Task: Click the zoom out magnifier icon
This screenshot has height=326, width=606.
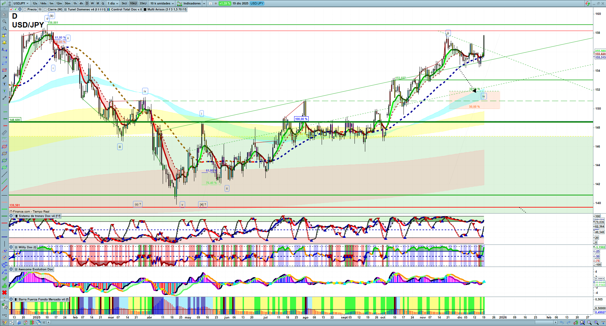Action: pyautogui.click(x=589, y=323)
